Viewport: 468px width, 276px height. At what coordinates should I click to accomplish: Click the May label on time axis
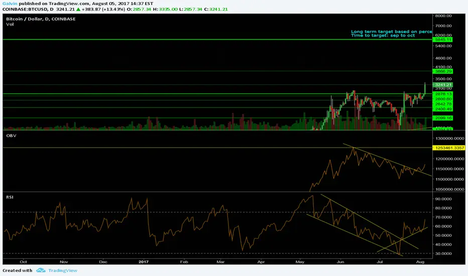(300, 262)
